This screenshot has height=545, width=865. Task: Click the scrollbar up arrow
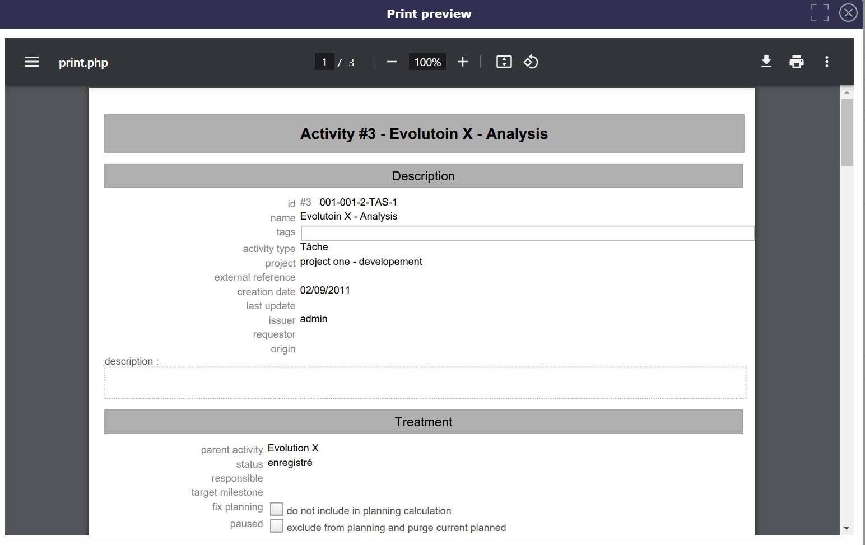tap(847, 92)
